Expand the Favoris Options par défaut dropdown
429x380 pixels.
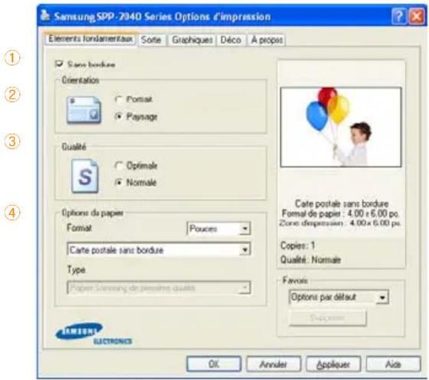(339, 297)
